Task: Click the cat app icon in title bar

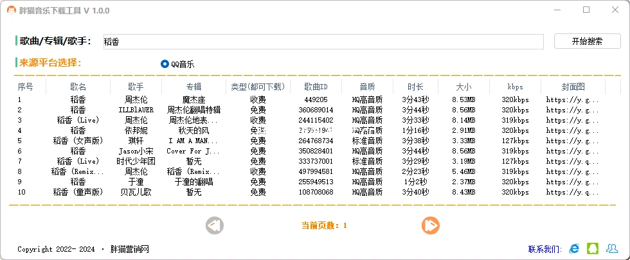Action: pos(12,10)
